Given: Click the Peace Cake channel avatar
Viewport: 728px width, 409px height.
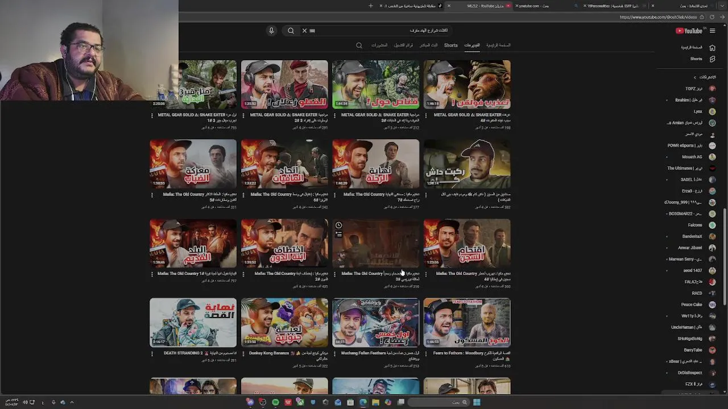Looking at the screenshot, I should tap(712, 304).
